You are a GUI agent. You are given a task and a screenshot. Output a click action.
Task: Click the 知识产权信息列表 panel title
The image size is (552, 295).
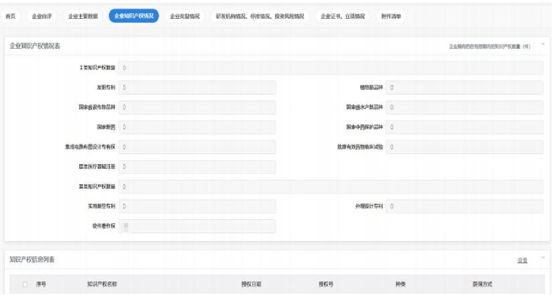tap(32, 260)
